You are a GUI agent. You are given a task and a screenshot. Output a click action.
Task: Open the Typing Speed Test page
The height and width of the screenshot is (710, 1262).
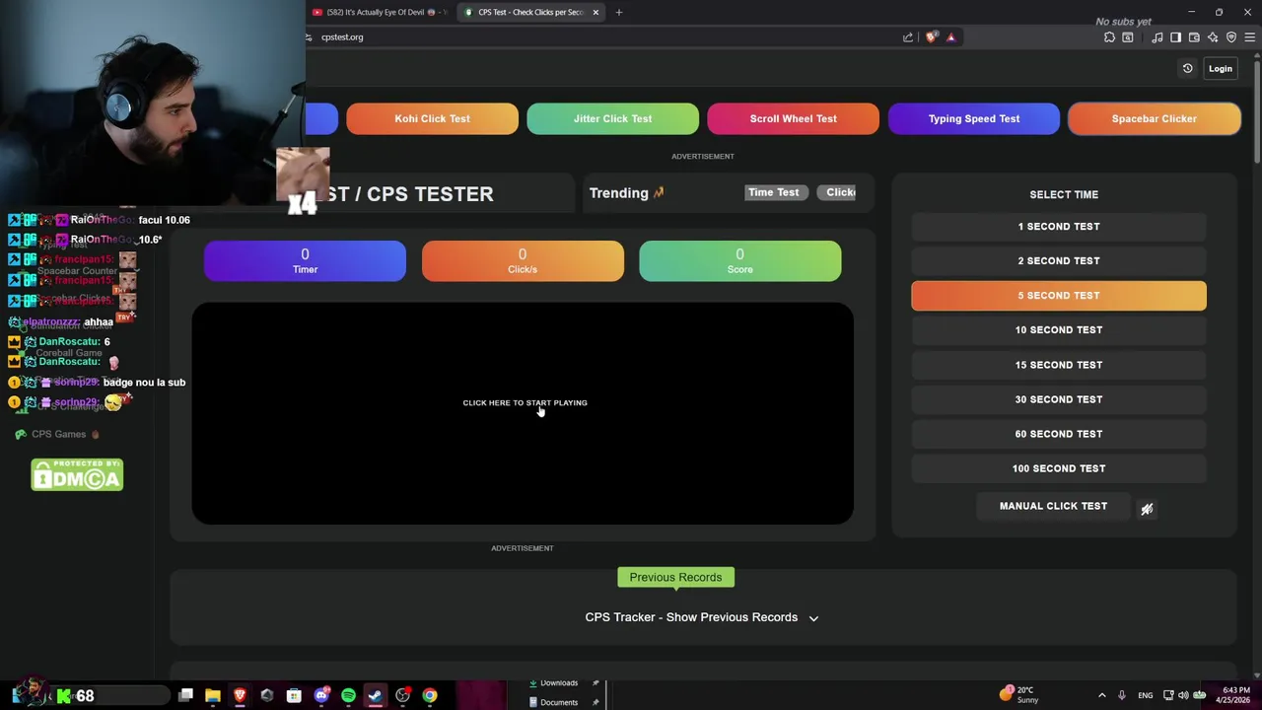pyautogui.click(x=974, y=118)
